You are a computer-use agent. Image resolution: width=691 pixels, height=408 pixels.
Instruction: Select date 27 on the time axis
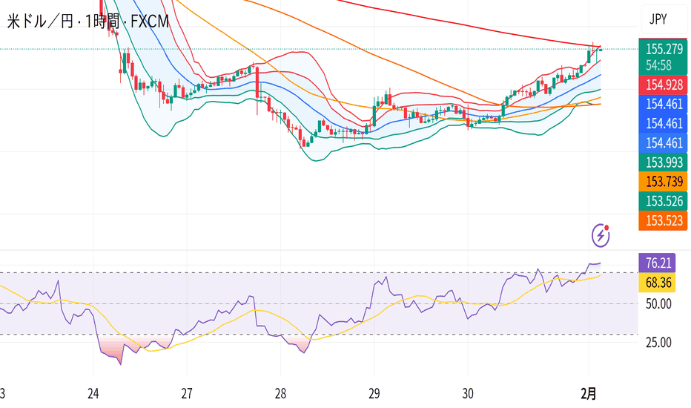coord(187,393)
